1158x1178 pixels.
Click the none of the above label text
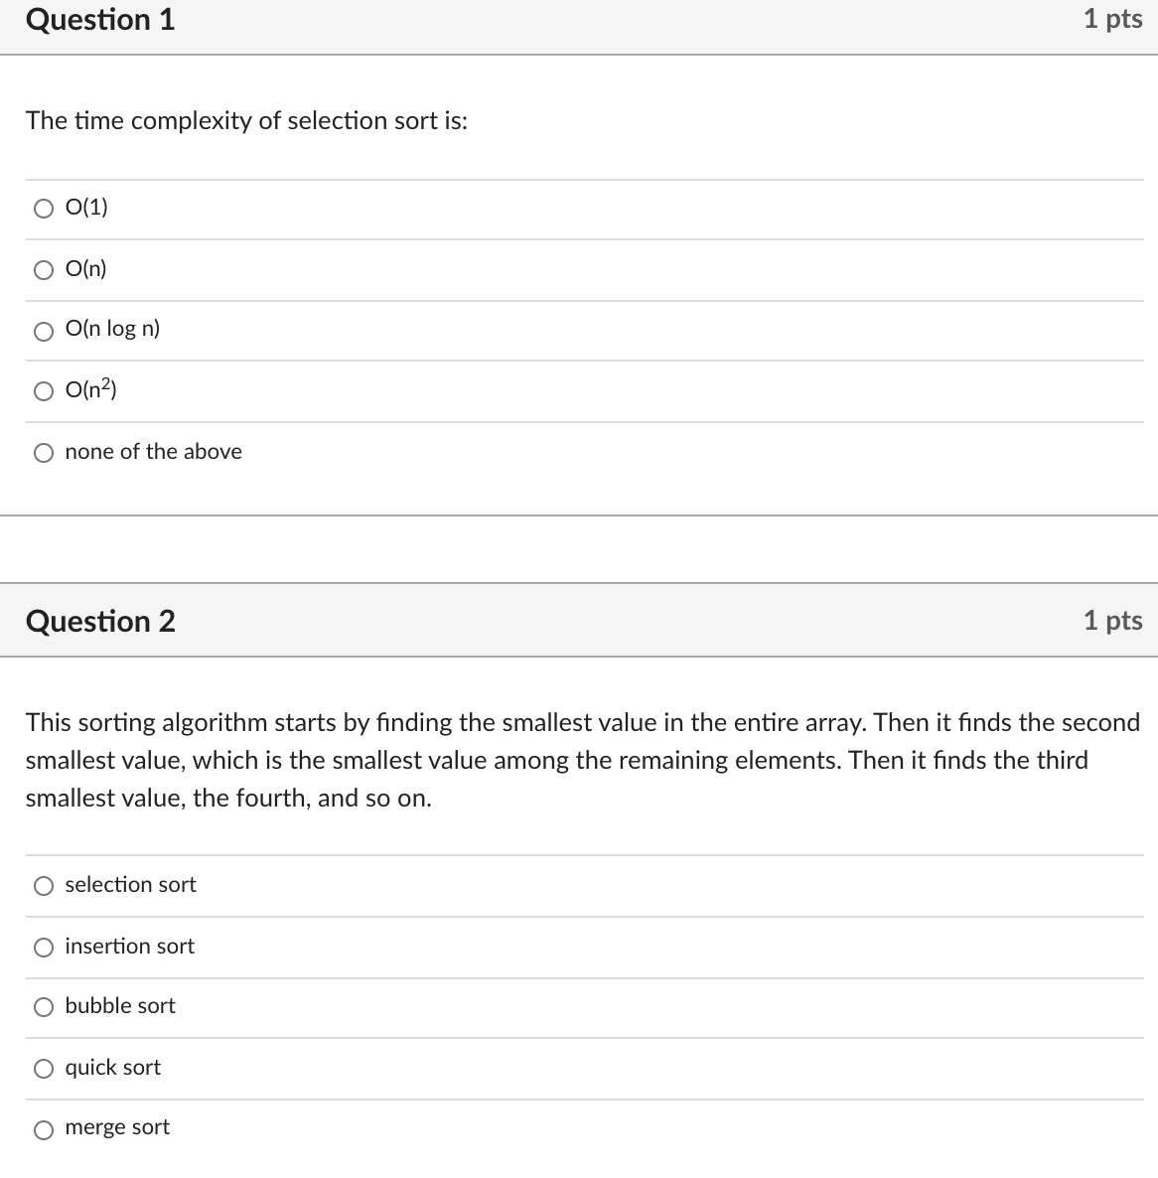coord(154,451)
